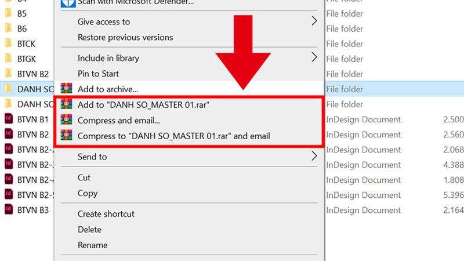The image size is (464, 261).
Task: Click InDesign icon of BTVN B2-2 document
Action: (x=9, y=149)
